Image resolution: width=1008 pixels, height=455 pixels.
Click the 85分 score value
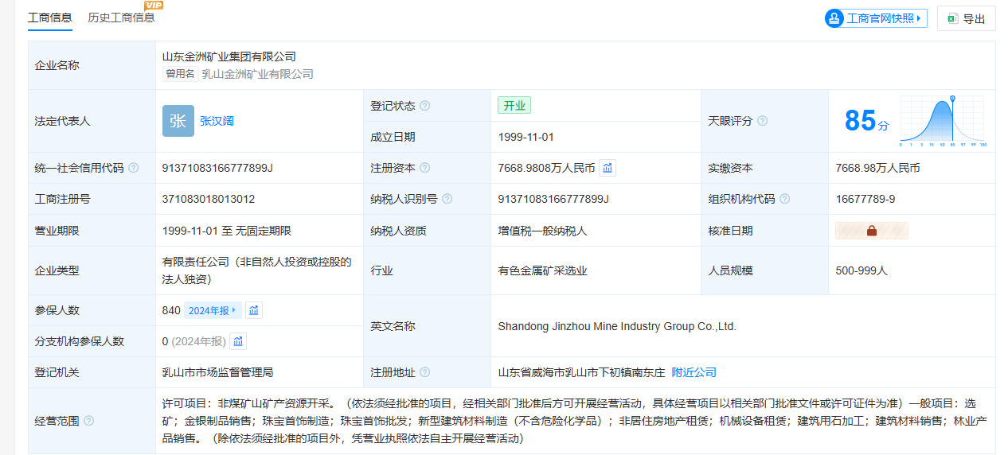(866, 121)
